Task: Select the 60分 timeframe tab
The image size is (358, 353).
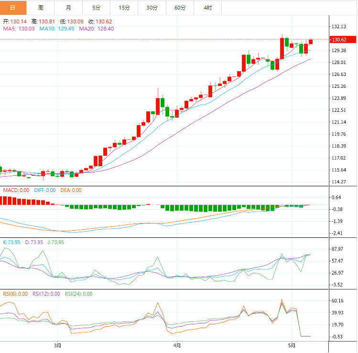Action: click(180, 8)
